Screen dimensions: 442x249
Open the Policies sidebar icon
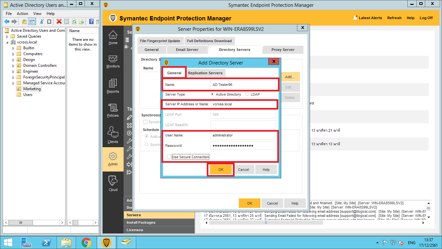click(x=113, y=110)
